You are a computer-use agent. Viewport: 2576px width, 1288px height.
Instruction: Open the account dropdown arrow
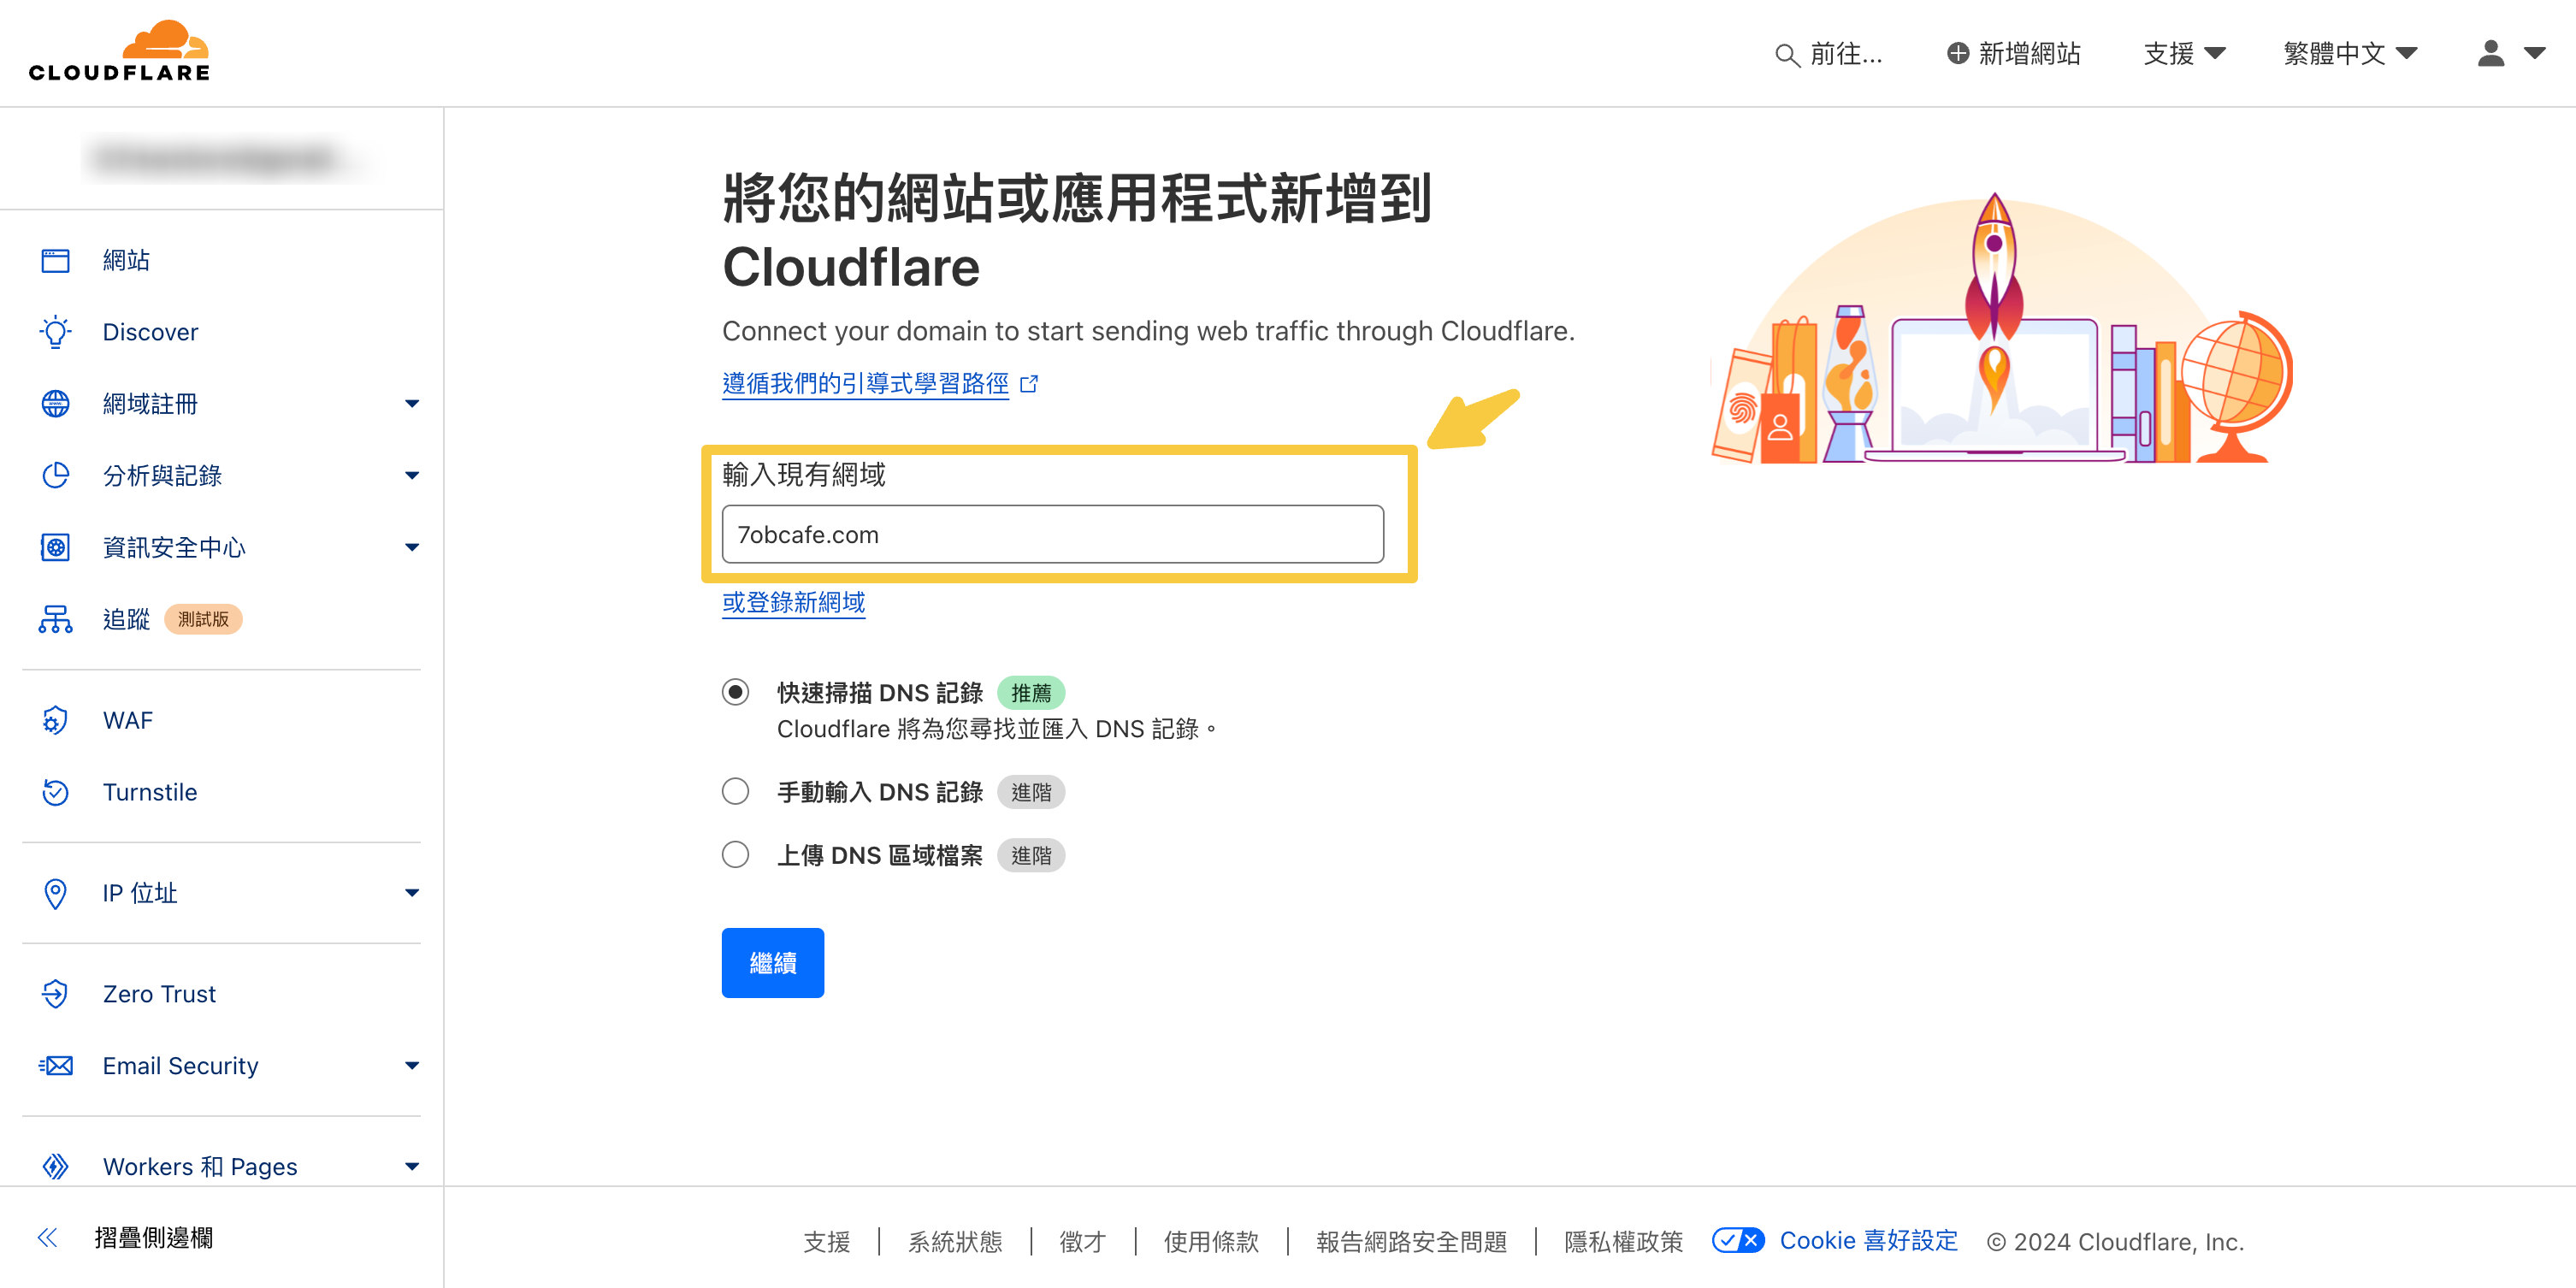2534,53
